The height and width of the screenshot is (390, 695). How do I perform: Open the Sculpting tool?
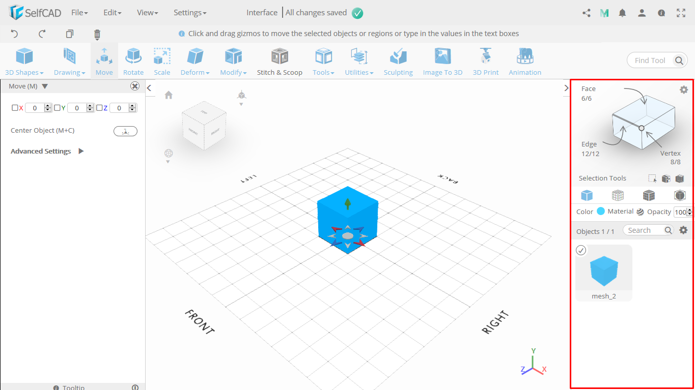coord(398,61)
